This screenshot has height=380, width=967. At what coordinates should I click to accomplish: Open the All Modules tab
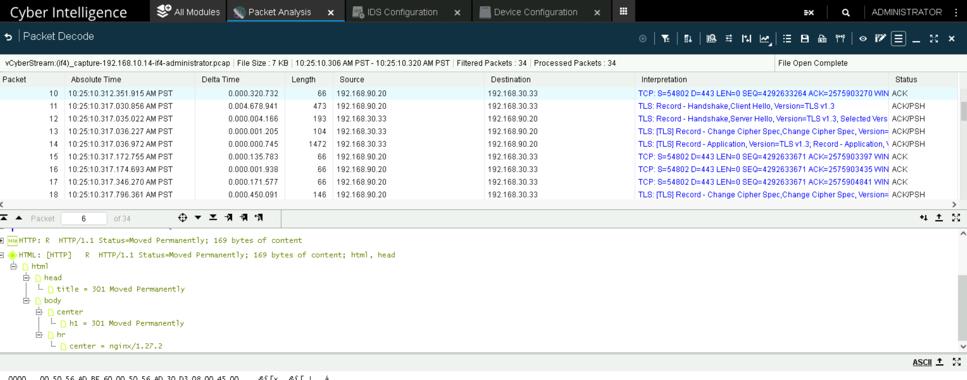pos(188,12)
